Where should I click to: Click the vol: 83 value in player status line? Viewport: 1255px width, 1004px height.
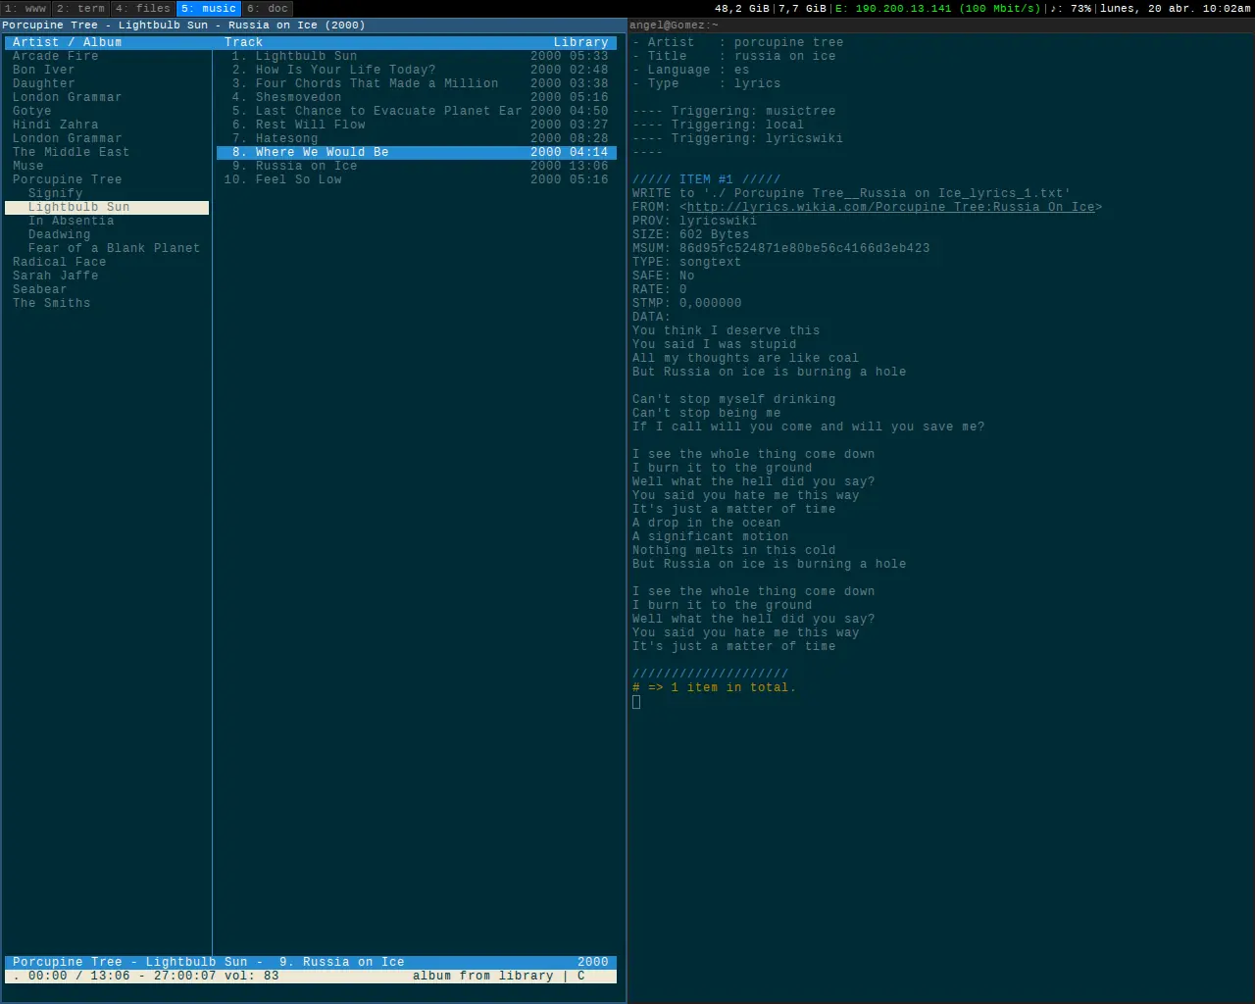click(x=252, y=976)
